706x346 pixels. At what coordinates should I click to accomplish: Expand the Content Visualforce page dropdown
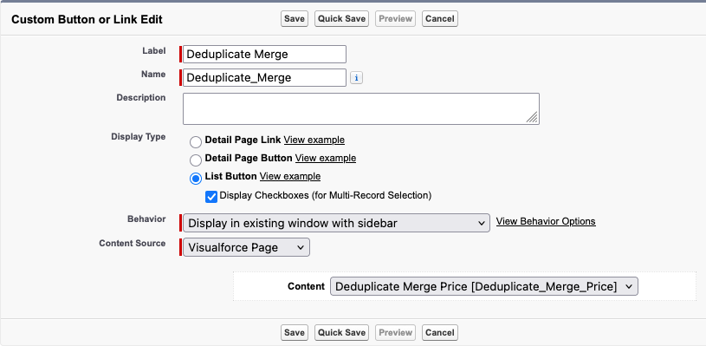(x=484, y=286)
